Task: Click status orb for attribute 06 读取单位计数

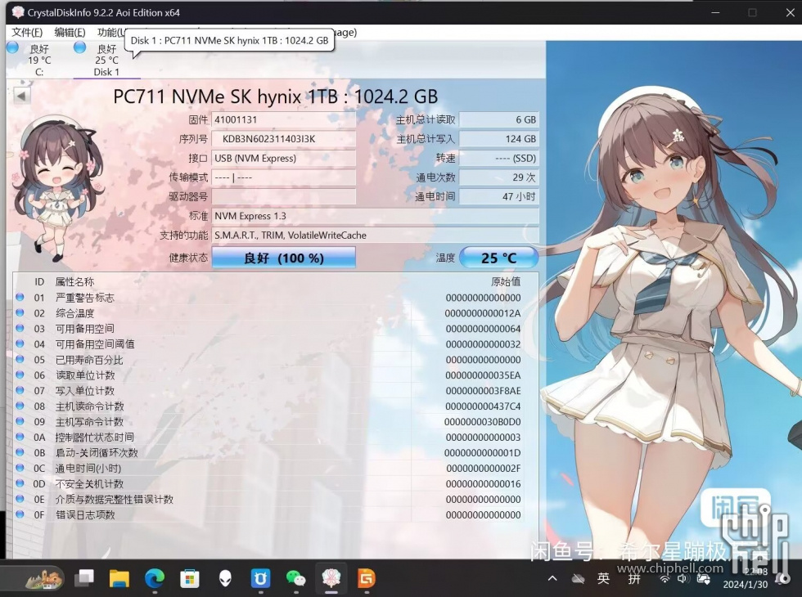Action: (20, 375)
